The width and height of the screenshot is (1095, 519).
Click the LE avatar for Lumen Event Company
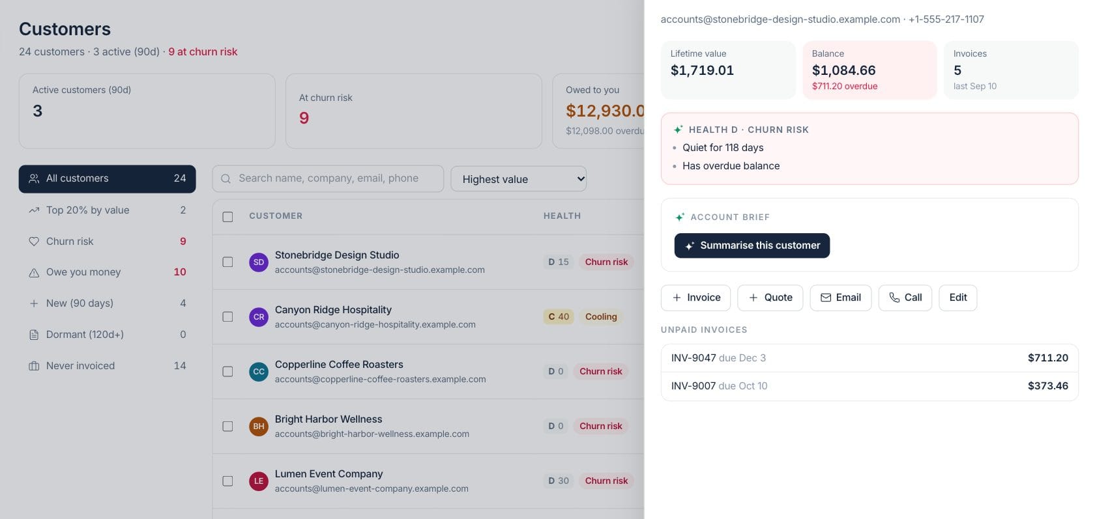click(x=259, y=481)
